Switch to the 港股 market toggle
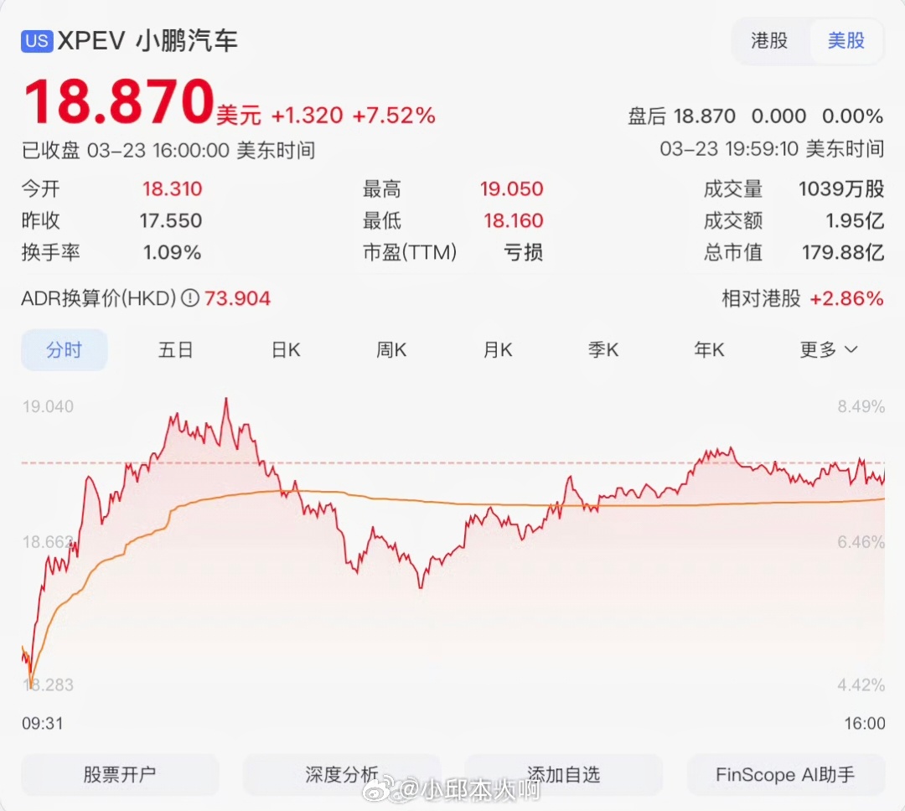 pos(768,41)
